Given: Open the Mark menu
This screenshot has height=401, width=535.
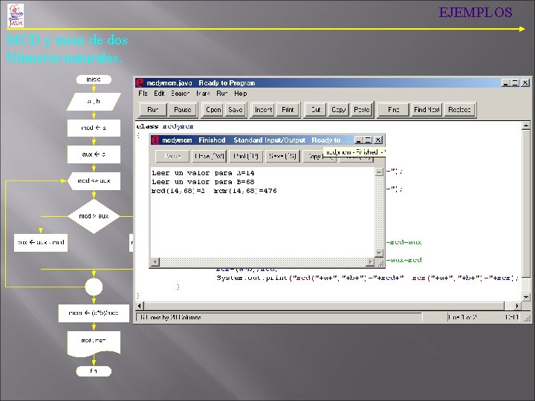Looking at the screenshot, I should [203, 94].
